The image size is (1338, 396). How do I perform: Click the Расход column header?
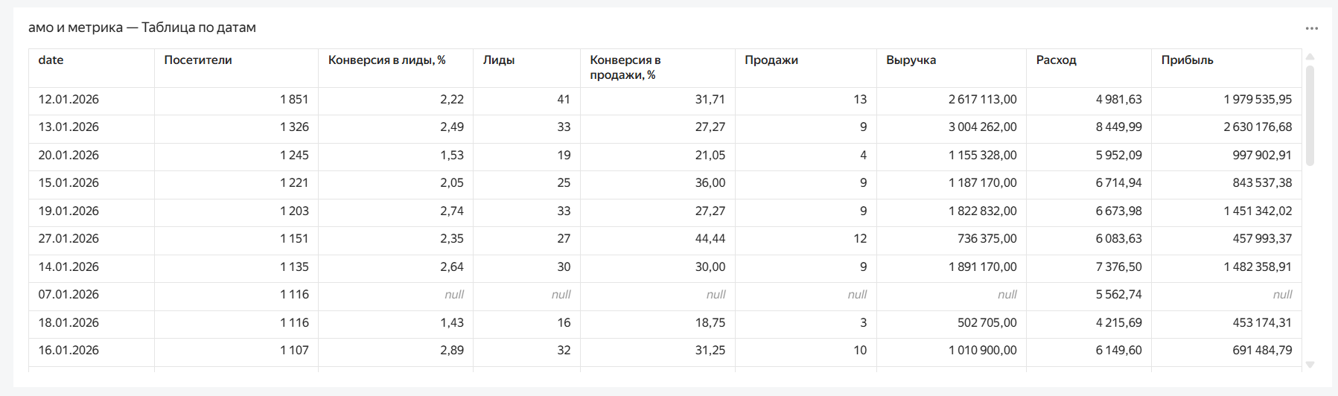(x=1056, y=60)
